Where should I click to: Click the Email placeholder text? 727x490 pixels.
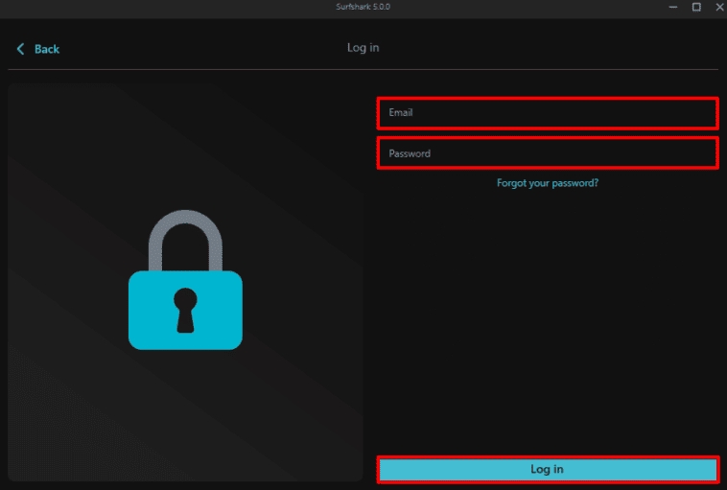(x=400, y=113)
